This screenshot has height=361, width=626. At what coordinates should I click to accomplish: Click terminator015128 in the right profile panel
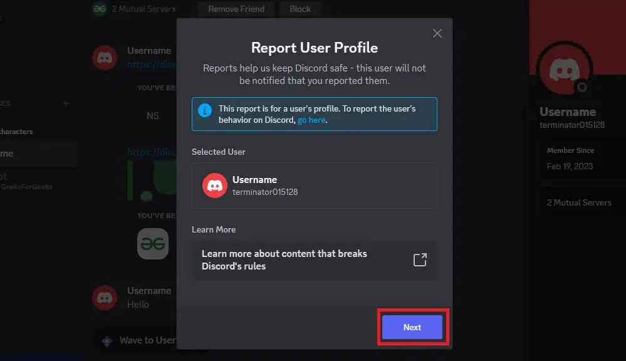coord(572,125)
